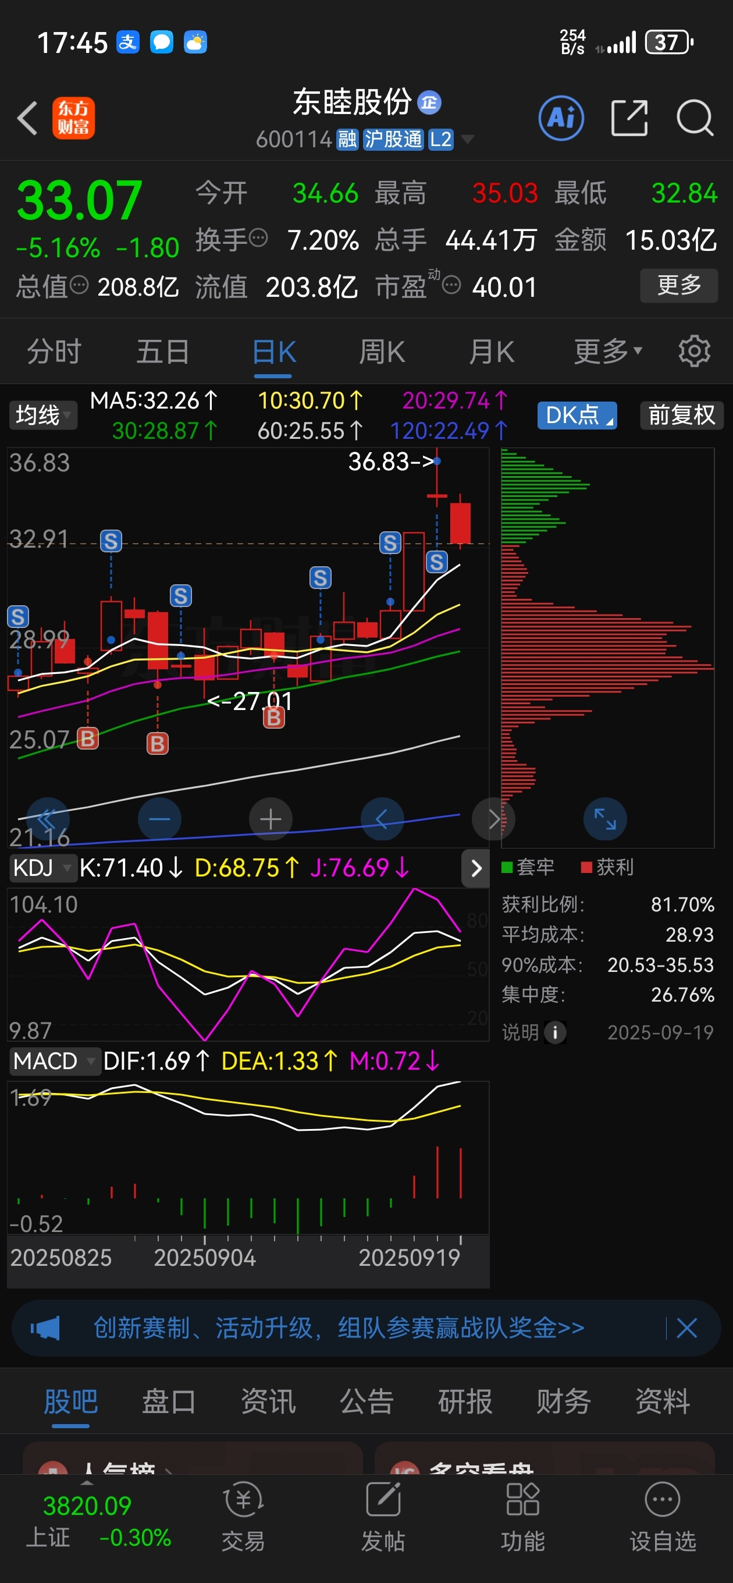Tap the 上证 index 3820.09 quote
The height and width of the screenshot is (1583, 733).
(x=97, y=1521)
